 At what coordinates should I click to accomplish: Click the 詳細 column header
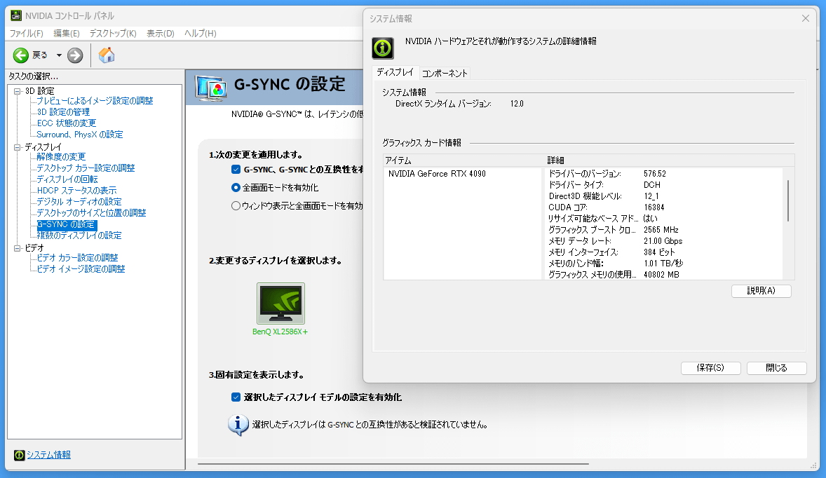click(x=556, y=160)
